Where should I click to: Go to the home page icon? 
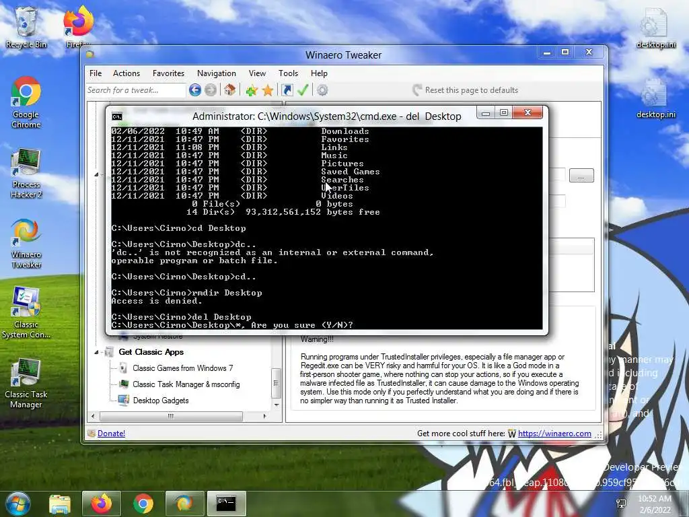click(230, 90)
